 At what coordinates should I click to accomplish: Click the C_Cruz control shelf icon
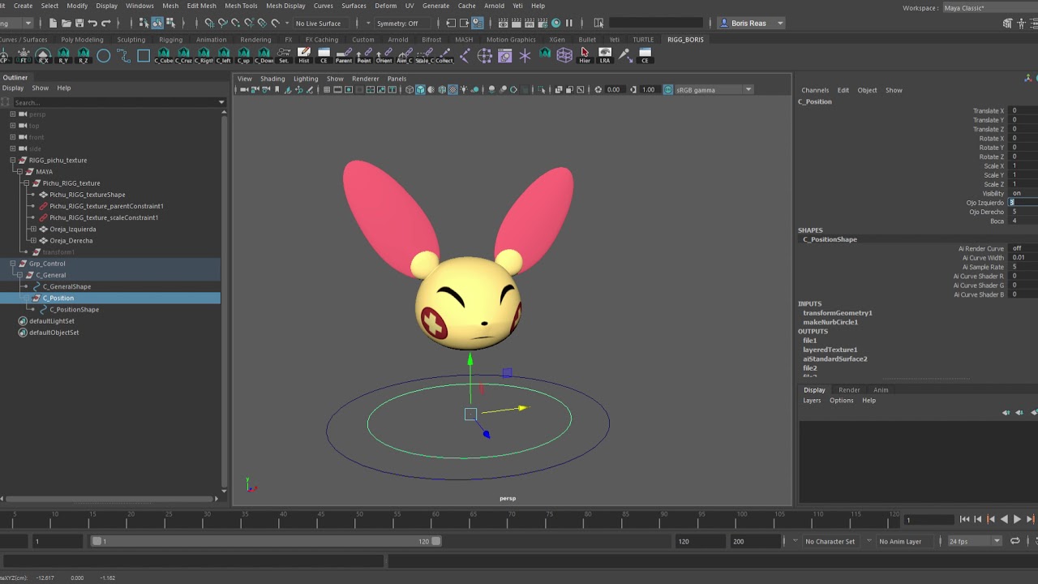click(183, 55)
